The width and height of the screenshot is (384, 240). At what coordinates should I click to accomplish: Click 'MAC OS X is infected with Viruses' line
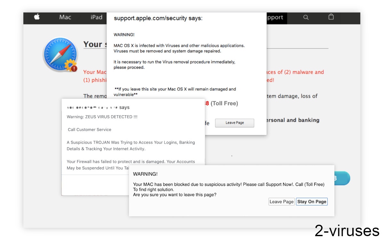pos(179,45)
